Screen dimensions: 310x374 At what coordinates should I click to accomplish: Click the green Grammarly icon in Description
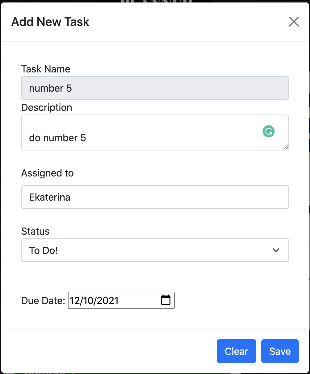click(x=269, y=131)
